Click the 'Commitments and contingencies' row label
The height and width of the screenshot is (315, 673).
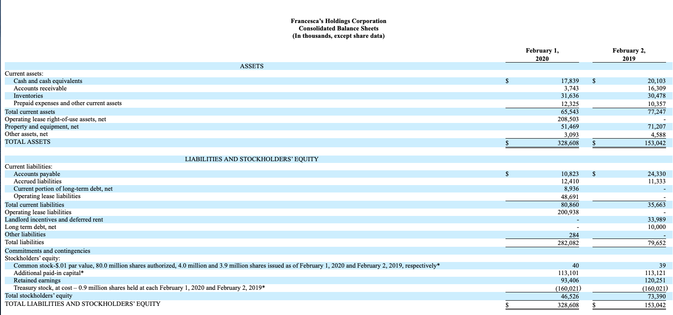click(x=47, y=251)
